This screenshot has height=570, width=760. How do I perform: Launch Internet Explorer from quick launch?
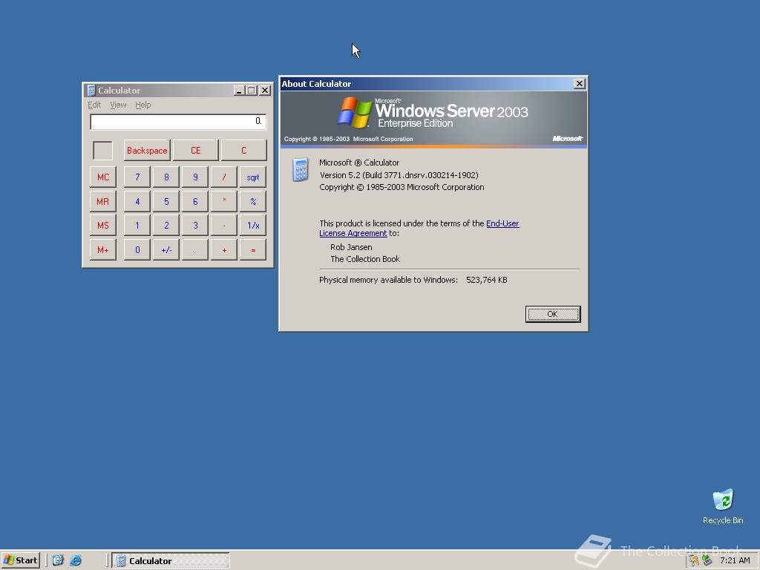click(76, 560)
